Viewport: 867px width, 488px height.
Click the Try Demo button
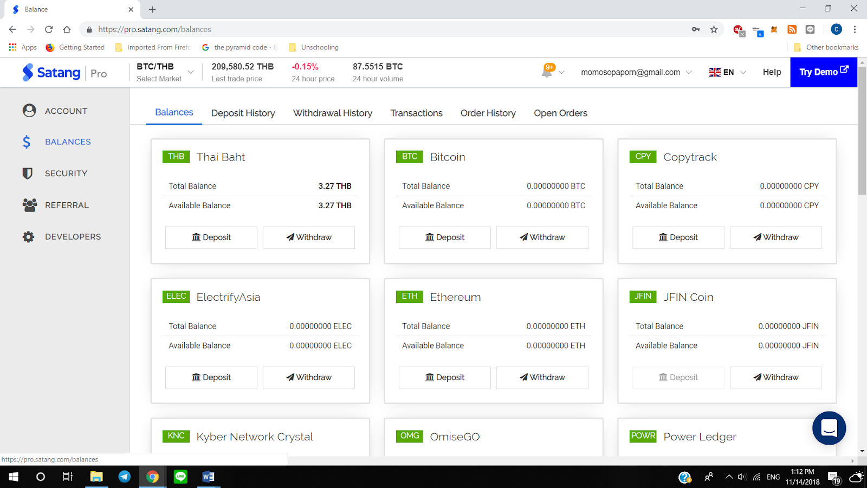[x=824, y=72]
